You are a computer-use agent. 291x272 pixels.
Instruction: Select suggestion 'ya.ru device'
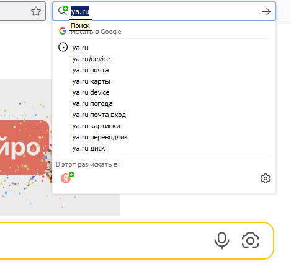(x=164, y=92)
